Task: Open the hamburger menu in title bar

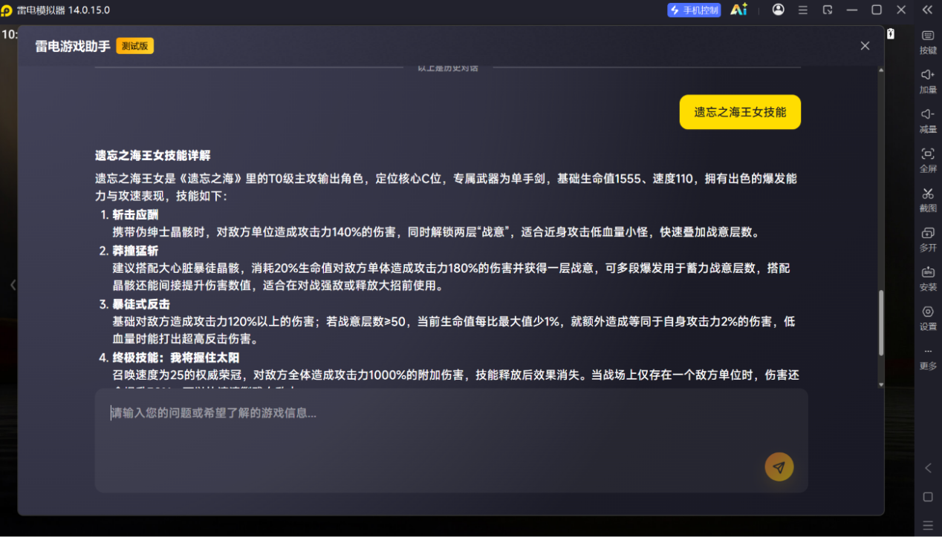Action: pyautogui.click(x=803, y=10)
